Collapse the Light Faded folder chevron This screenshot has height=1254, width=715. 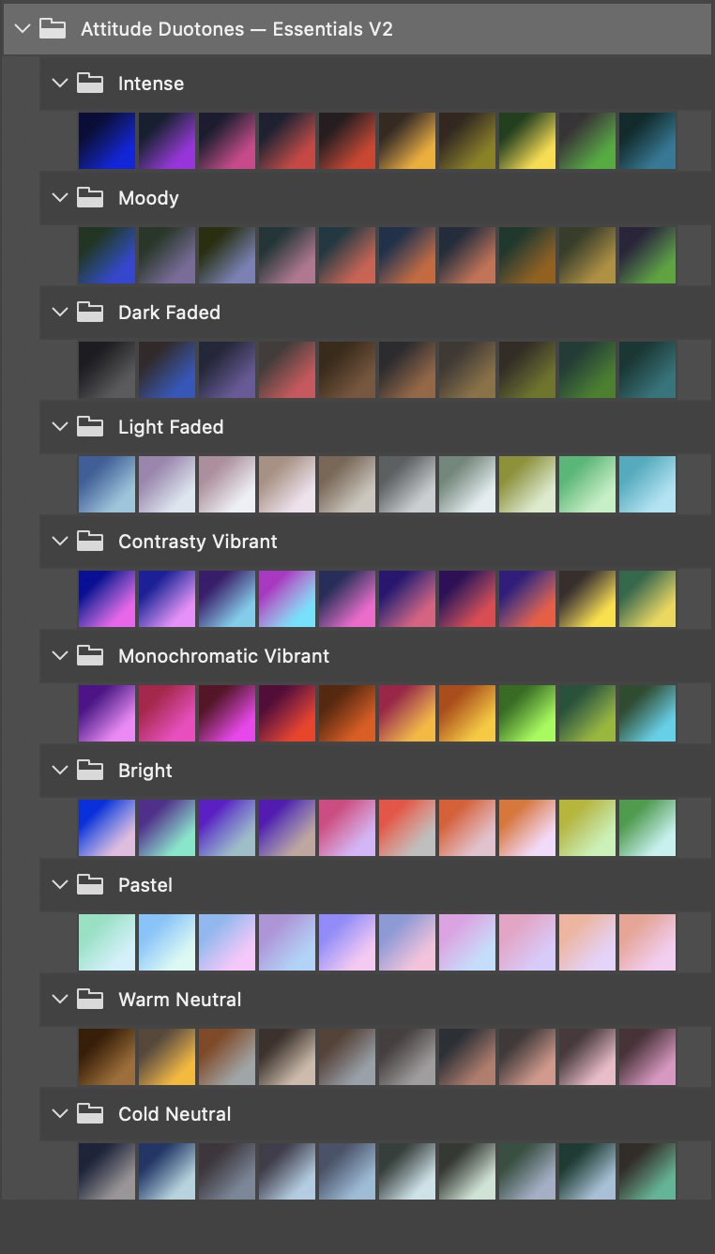click(60, 426)
